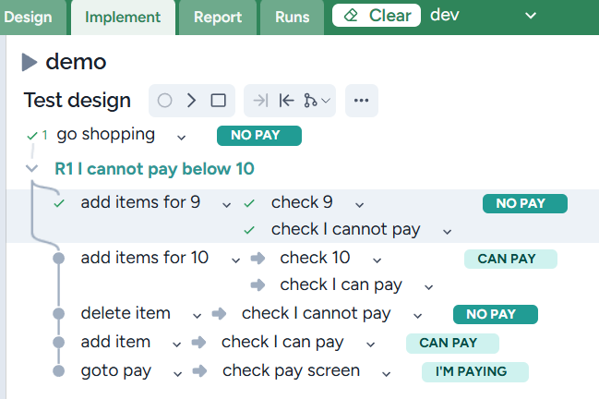Toggle the checkmark beside check I cannot pay

click(x=249, y=230)
